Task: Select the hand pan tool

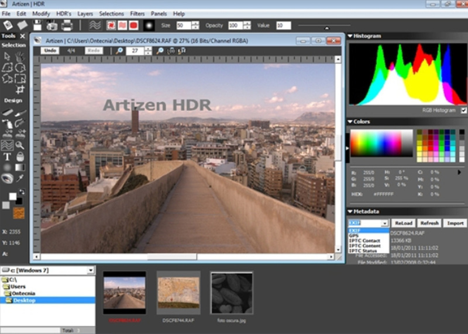Action: 20,56
